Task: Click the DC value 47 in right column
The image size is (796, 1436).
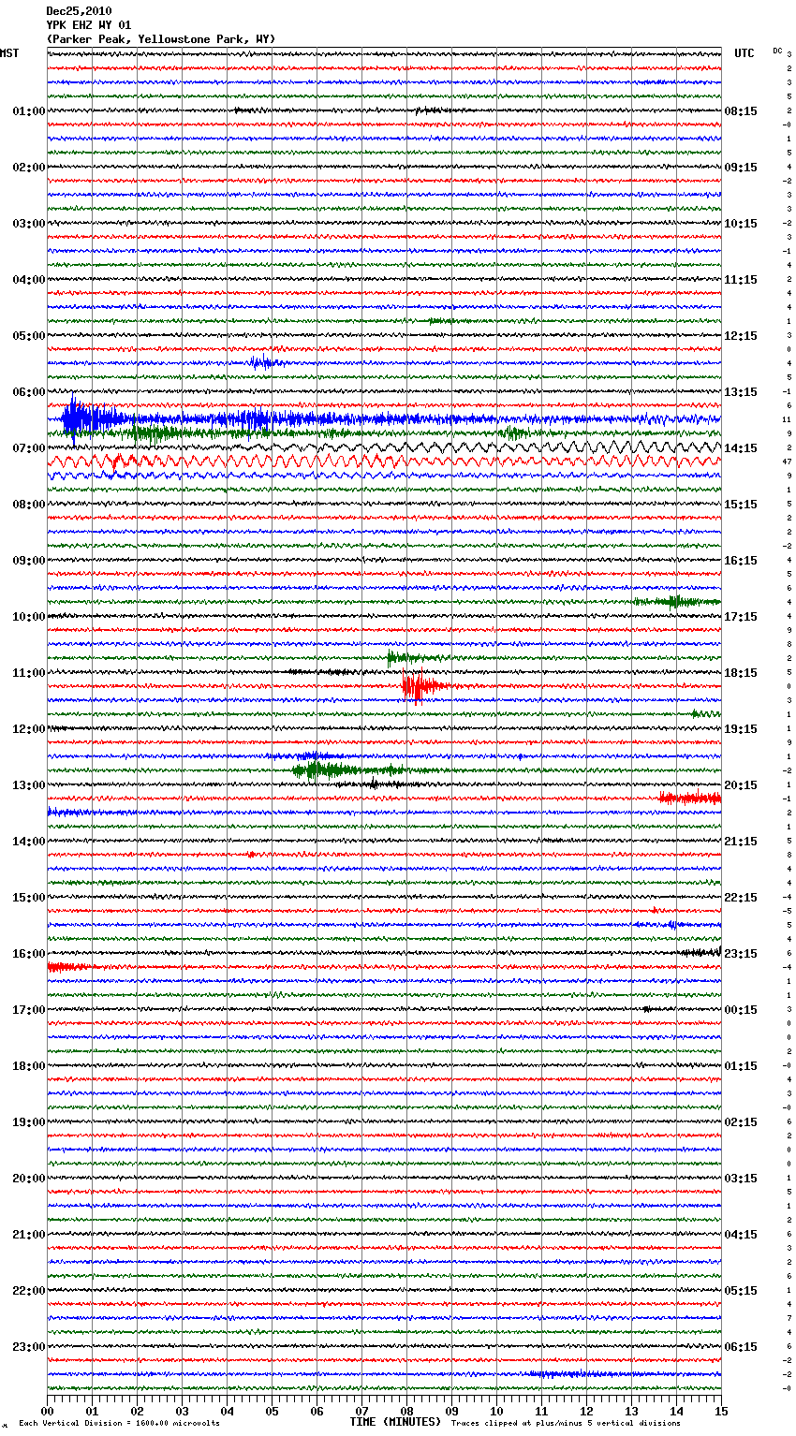Action: (x=787, y=462)
